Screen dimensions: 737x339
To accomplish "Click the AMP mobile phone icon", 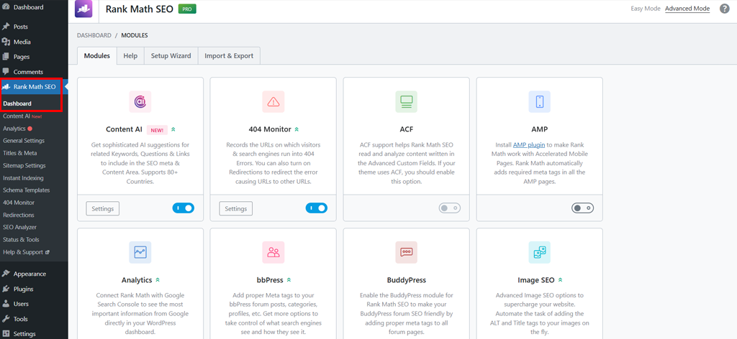I will 540,102.
